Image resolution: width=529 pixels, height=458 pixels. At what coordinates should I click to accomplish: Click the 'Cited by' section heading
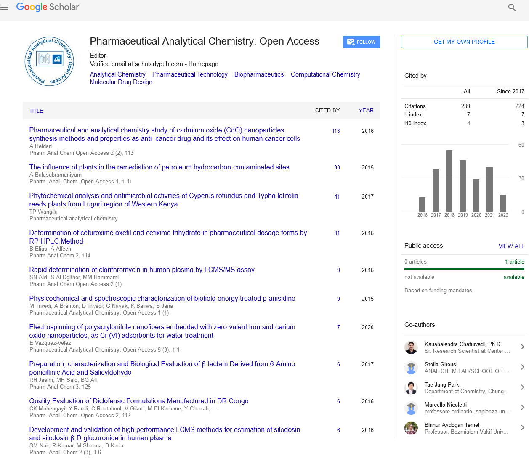point(415,76)
